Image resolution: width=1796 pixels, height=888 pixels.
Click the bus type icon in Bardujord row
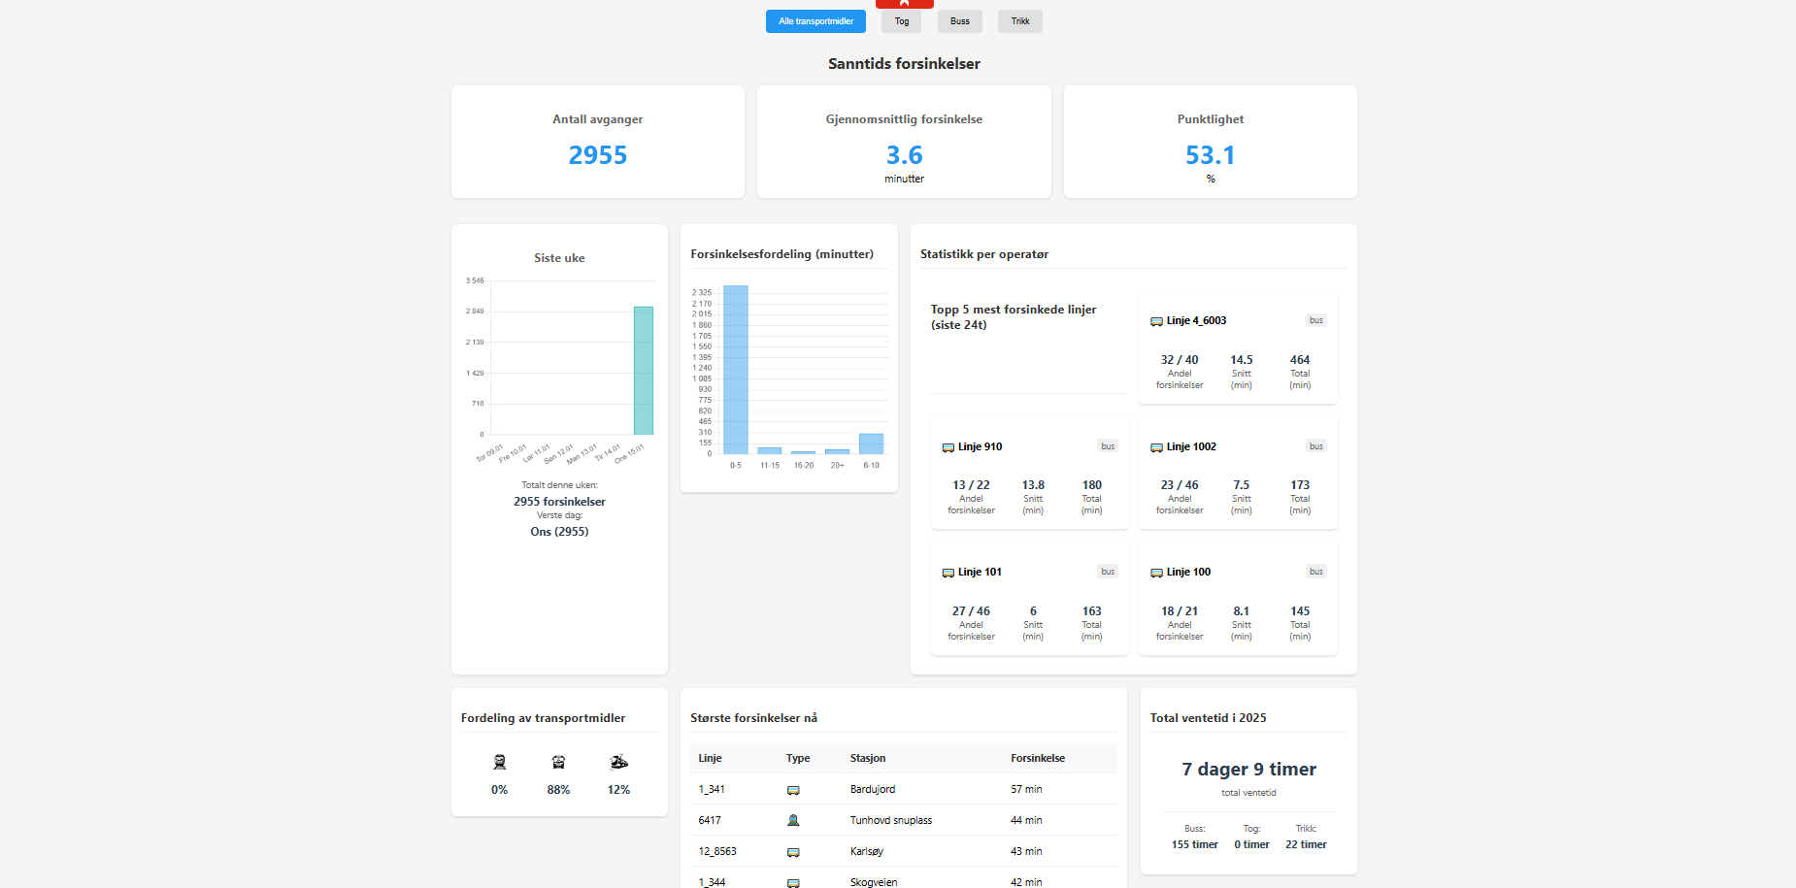[x=794, y=789]
